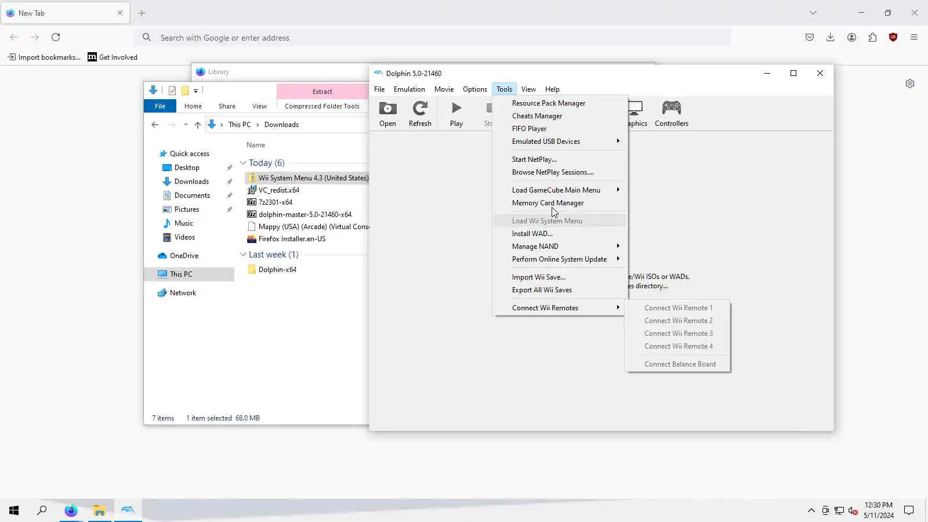928x522 pixels.
Task: Open the Dolphin Emulation menu
Action: coord(409,89)
